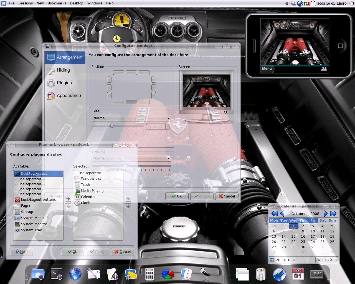Image resolution: width=355 pixels, height=284 pixels.
Task: Click the Amarok wolf icon in system tray
Action: [300, 4]
